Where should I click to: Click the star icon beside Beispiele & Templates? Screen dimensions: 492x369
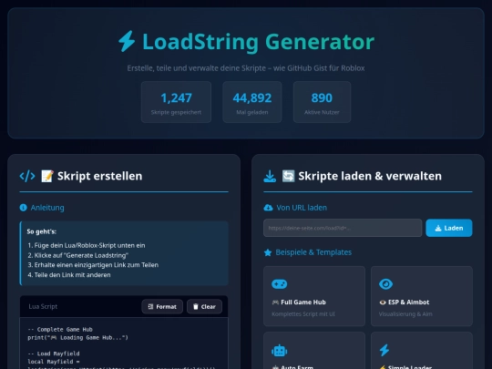(268, 252)
